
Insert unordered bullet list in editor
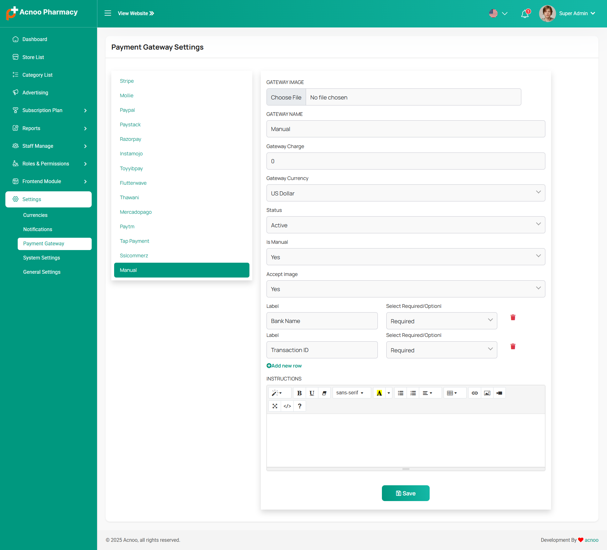point(401,393)
